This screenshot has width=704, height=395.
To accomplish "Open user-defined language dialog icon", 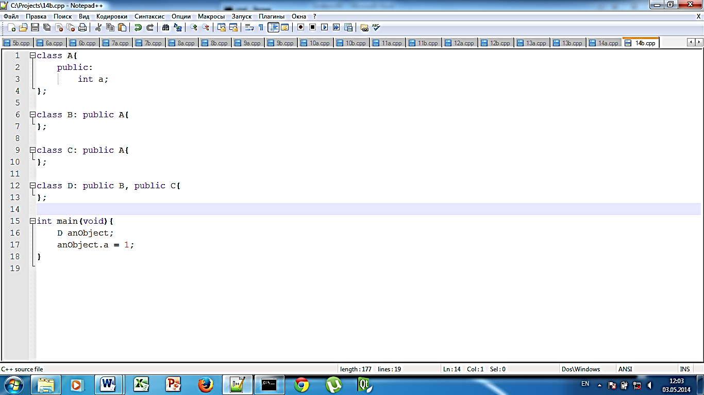I will (x=284, y=27).
